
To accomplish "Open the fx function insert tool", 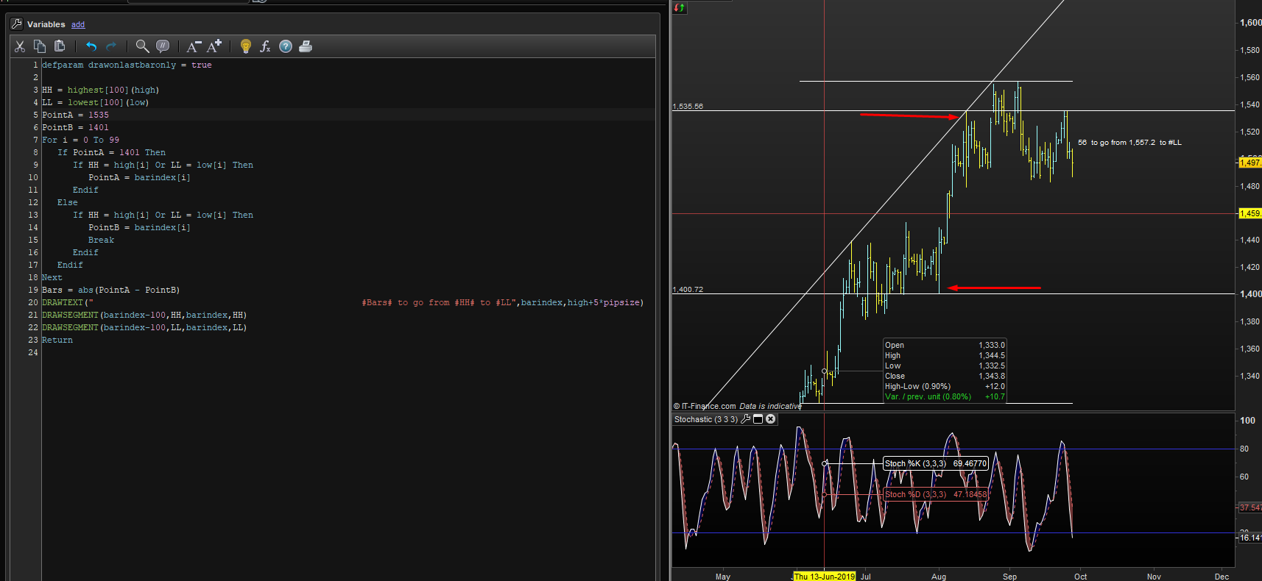I will (265, 46).
